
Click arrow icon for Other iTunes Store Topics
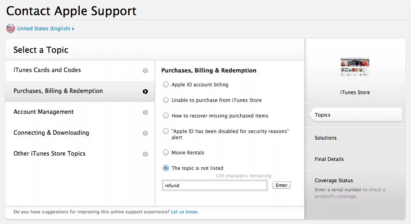(145, 154)
